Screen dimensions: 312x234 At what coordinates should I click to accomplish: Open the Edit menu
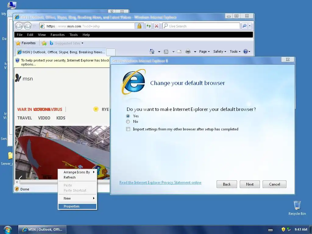point(30,35)
